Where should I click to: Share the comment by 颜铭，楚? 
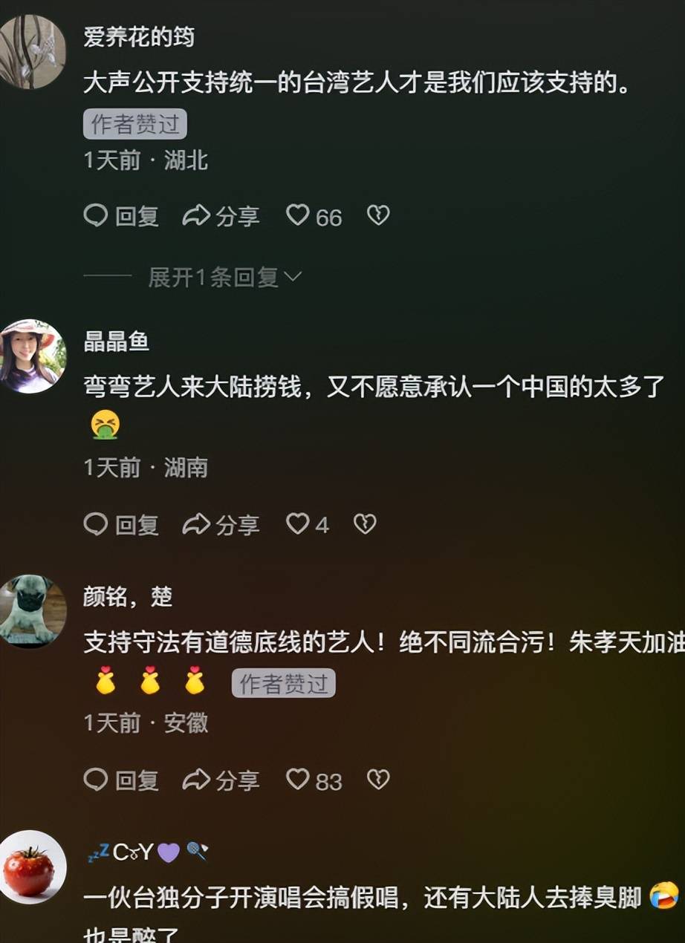click(221, 780)
